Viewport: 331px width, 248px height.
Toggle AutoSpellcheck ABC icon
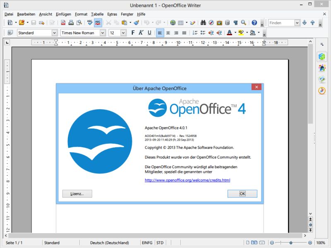(98, 23)
